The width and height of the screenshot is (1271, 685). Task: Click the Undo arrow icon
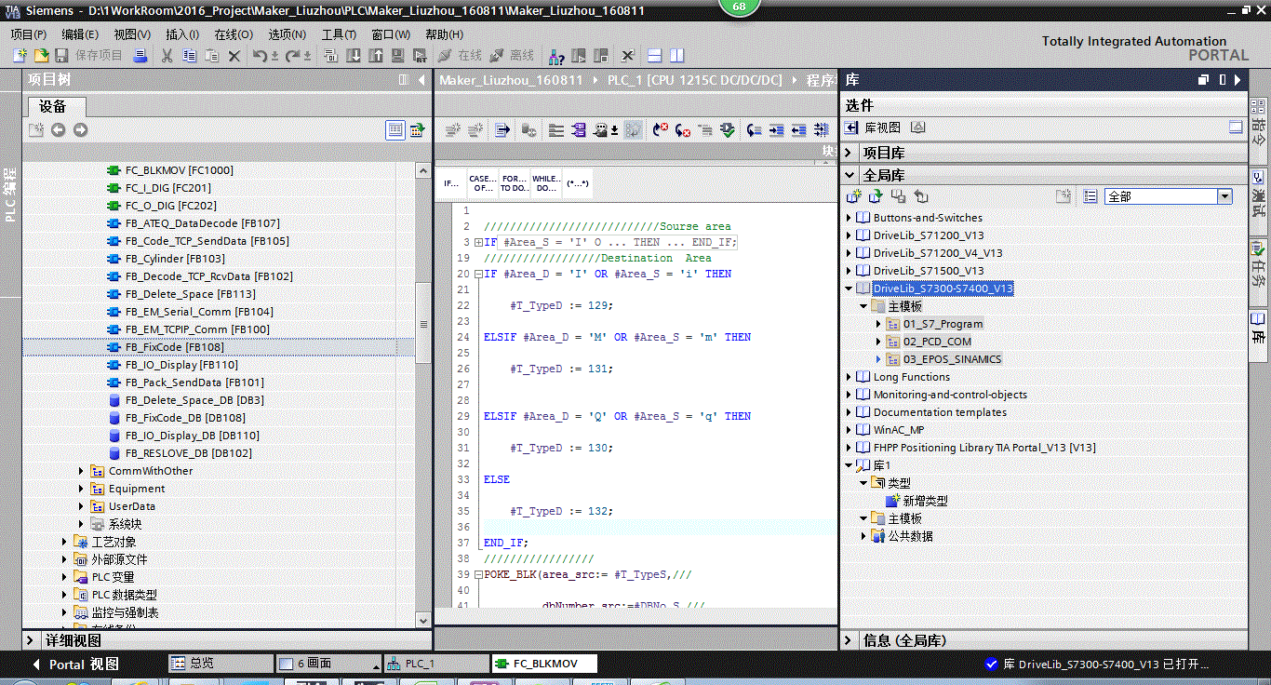point(260,56)
